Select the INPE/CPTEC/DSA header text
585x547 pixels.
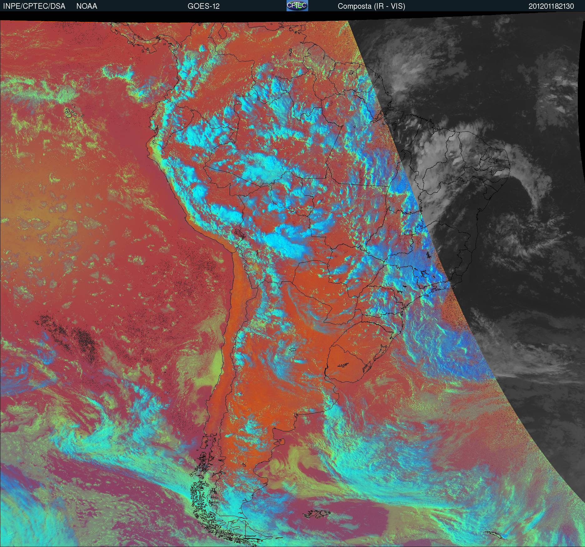click(x=34, y=6)
